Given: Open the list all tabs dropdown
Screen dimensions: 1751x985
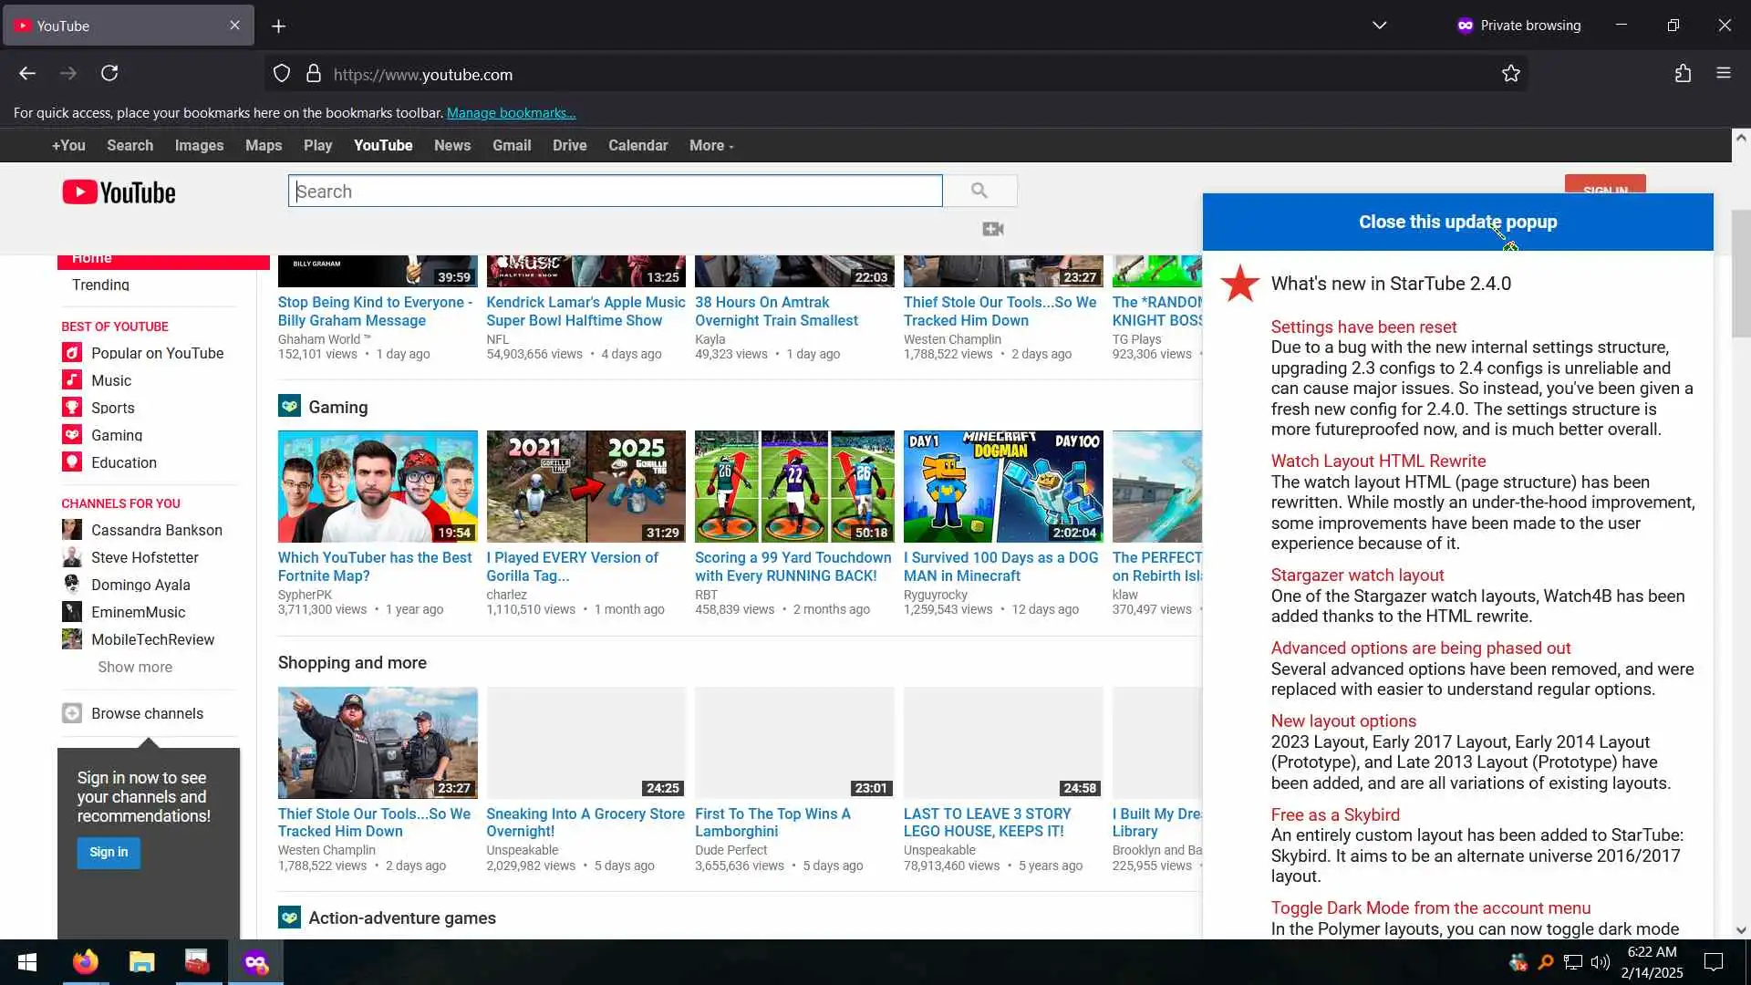Looking at the screenshot, I should pyautogui.click(x=1379, y=26).
